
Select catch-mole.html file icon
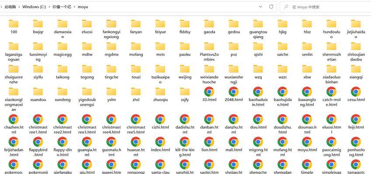331,92
